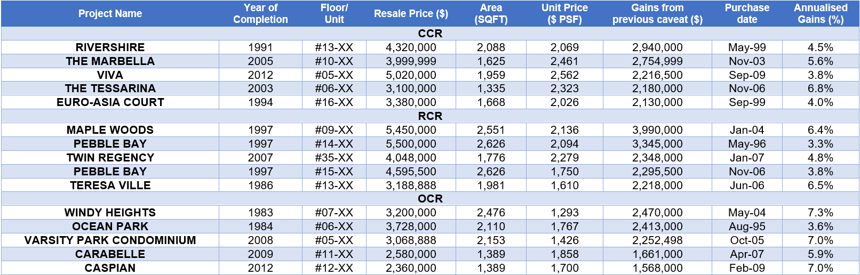
Task: Click MAPLE WOODS gains 3,990,000 cell
Action: pyautogui.click(x=657, y=130)
